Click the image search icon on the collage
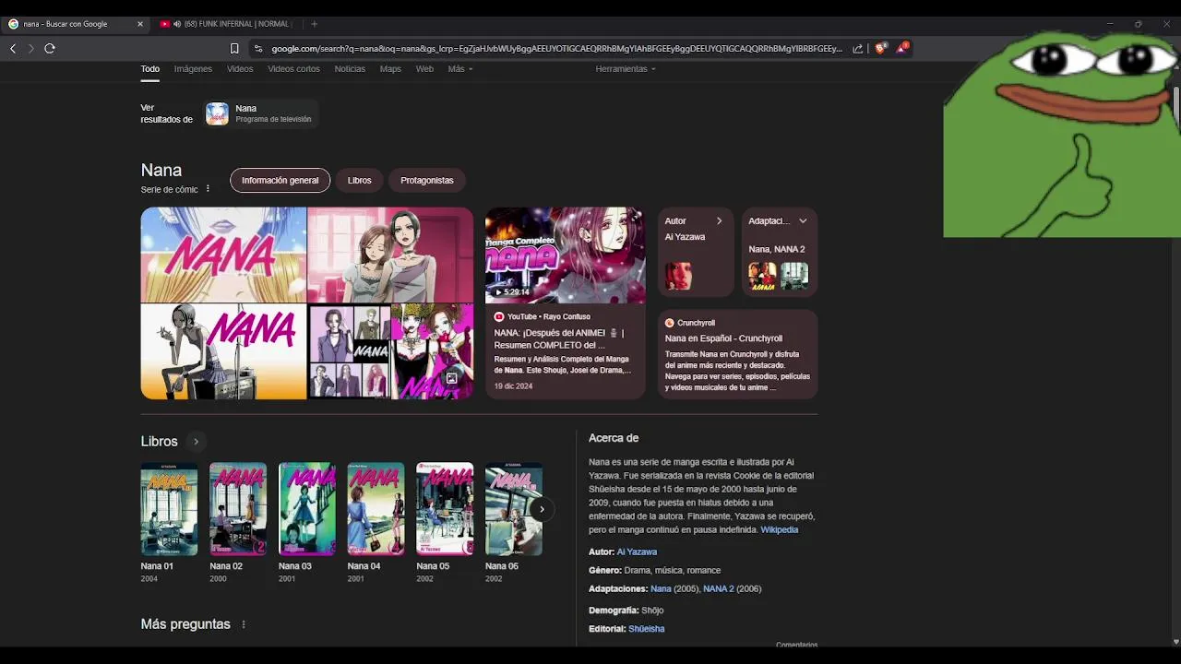The height and width of the screenshot is (664, 1181). point(451,378)
